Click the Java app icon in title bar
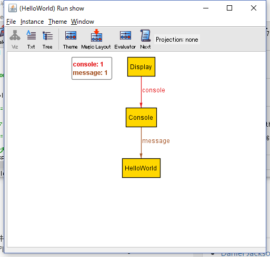This screenshot has height=257, width=270. pyautogui.click(x=13, y=8)
